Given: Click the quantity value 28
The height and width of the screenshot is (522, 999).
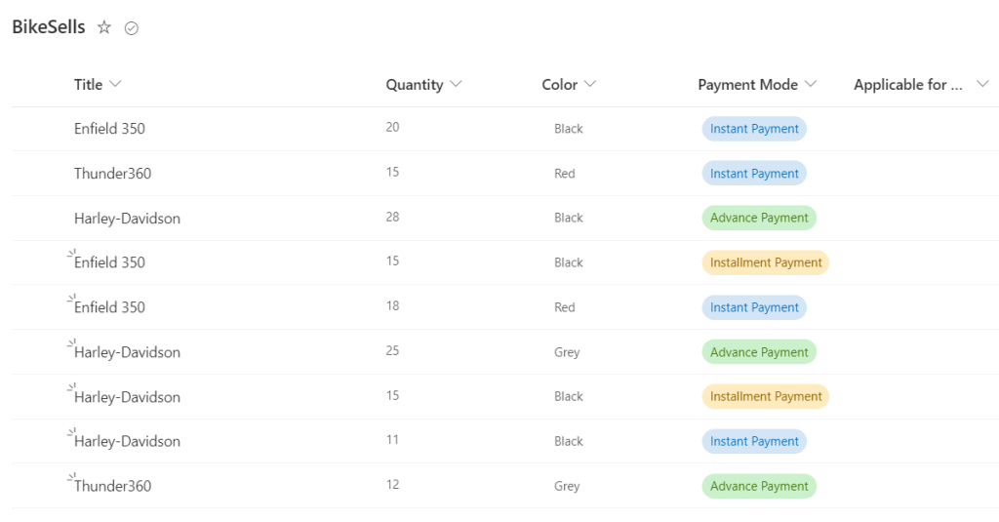Looking at the screenshot, I should click(x=392, y=217).
